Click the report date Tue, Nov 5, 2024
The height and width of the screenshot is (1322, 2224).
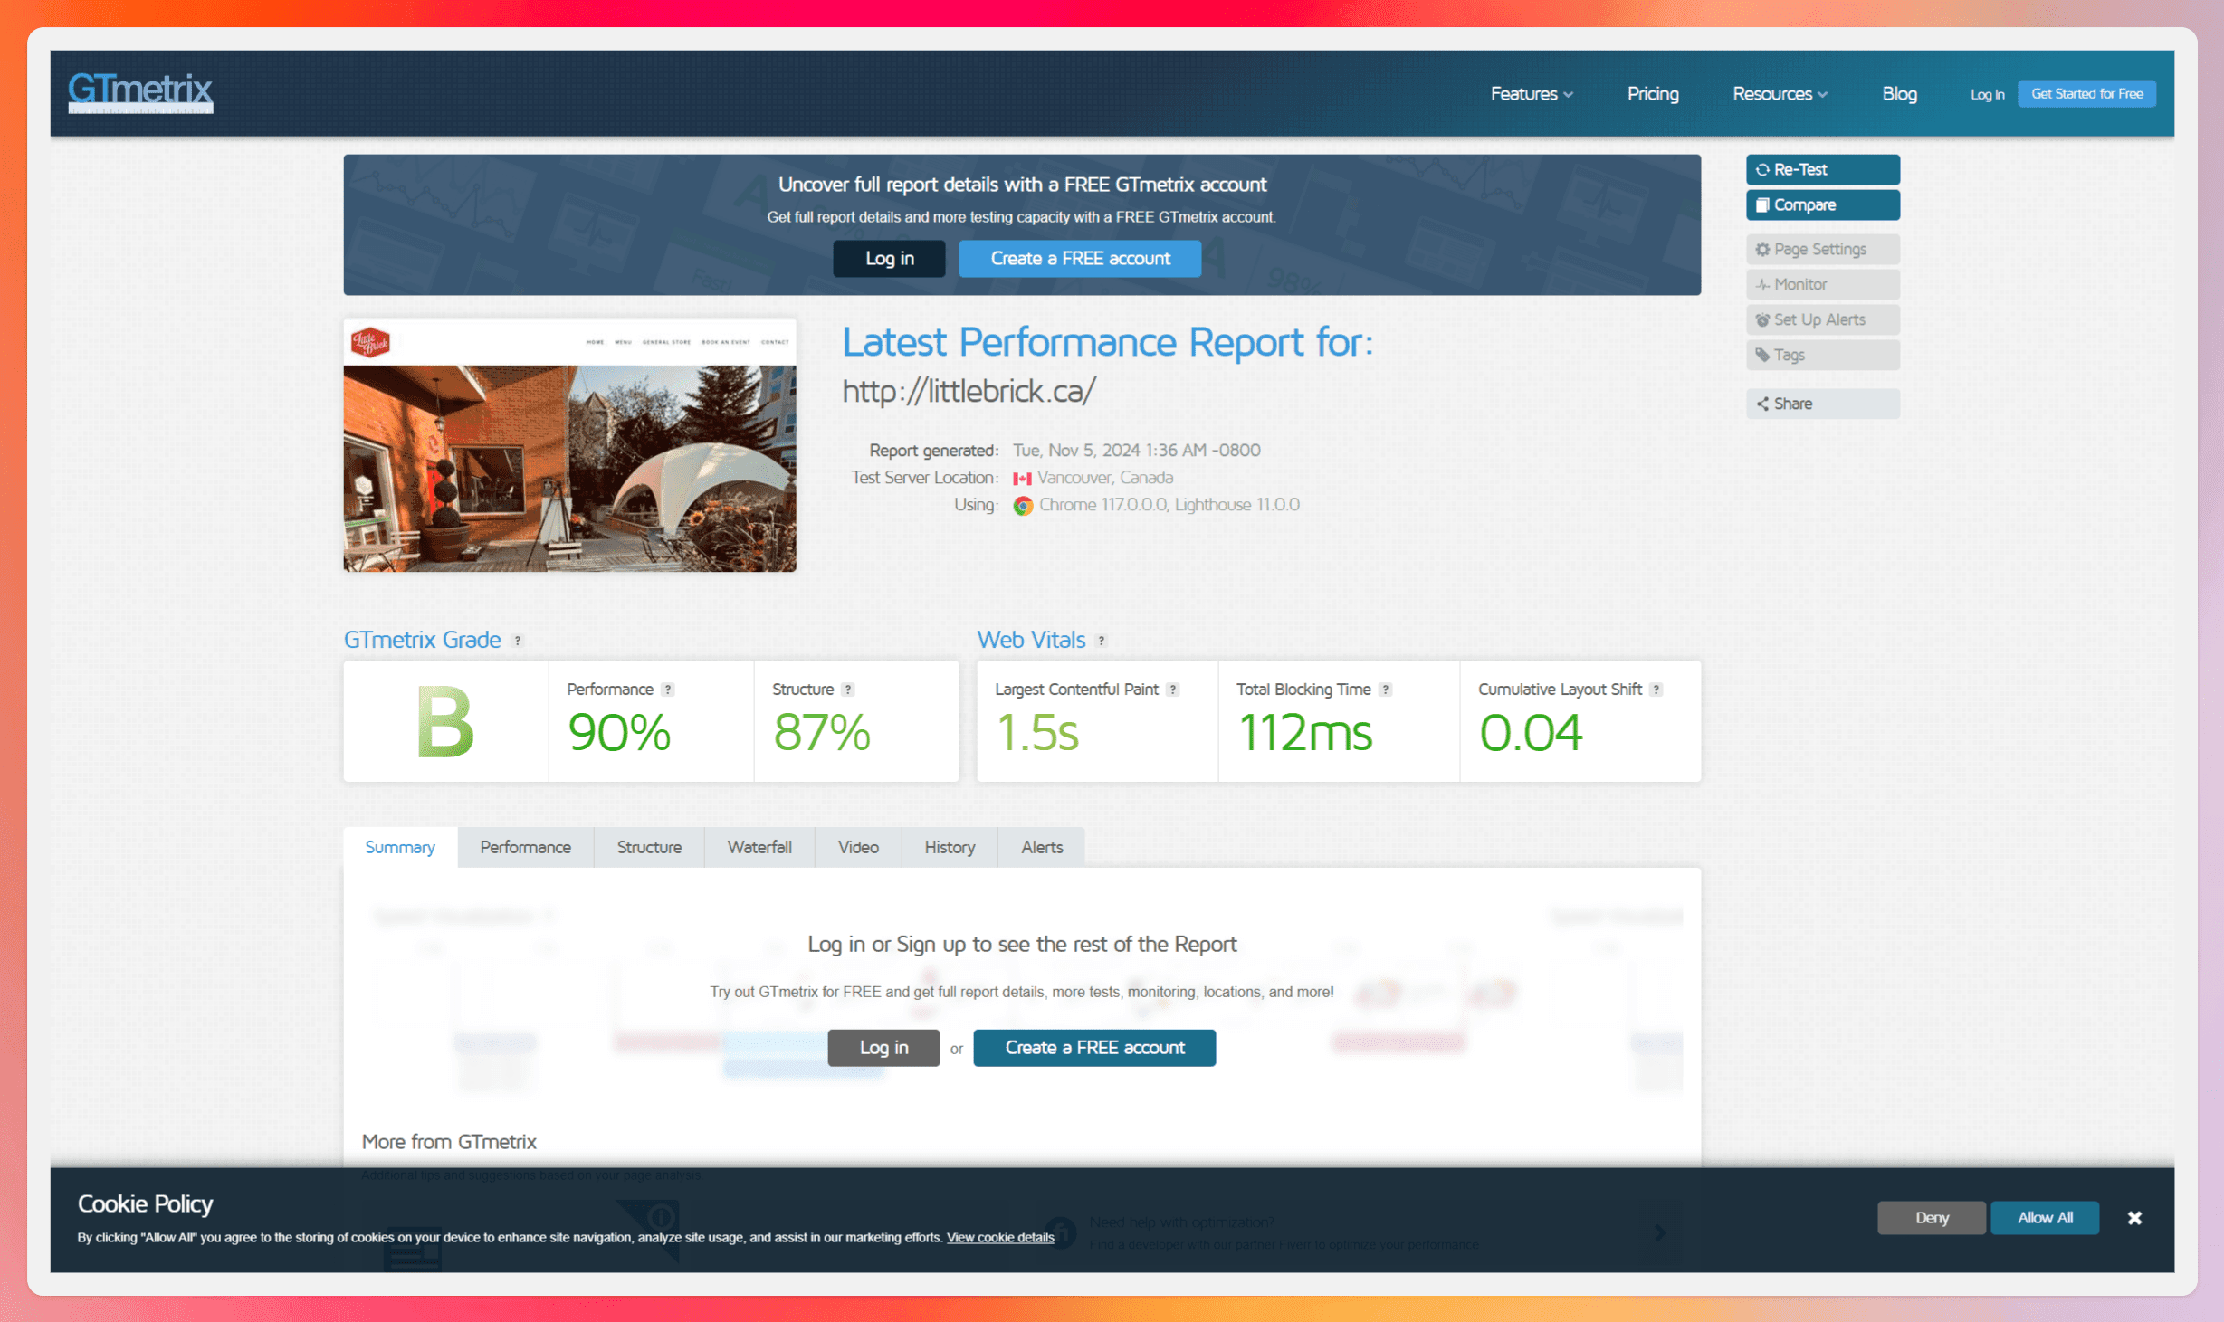(x=1136, y=451)
